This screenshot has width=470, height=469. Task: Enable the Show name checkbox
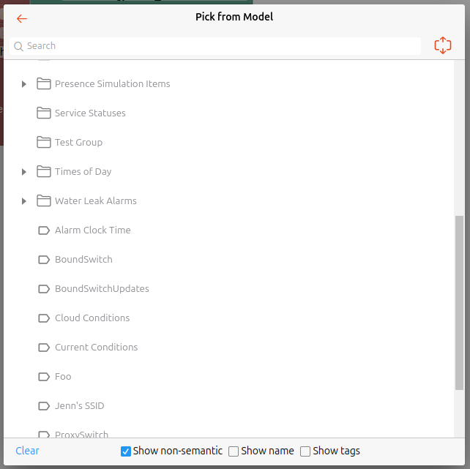point(234,451)
